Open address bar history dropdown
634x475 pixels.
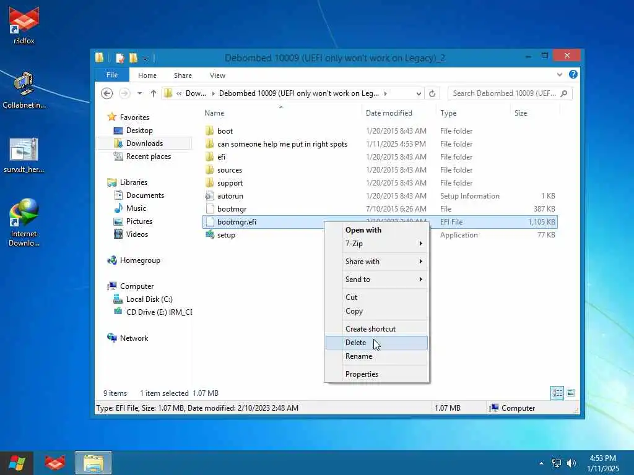click(x=419, y=94)
